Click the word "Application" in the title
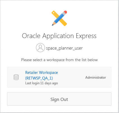Screen dimensions: 119x113 coord(58,36)
